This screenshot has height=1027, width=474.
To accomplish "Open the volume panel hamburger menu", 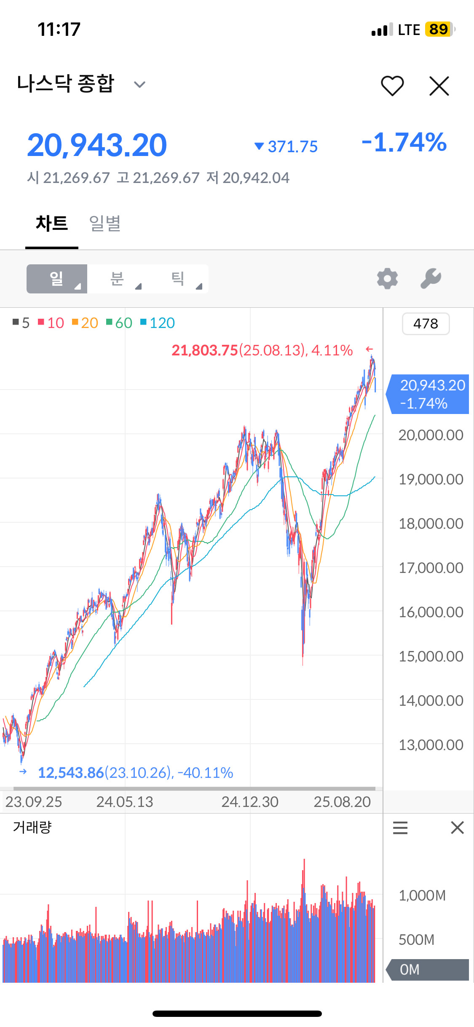I will (400, 828).
